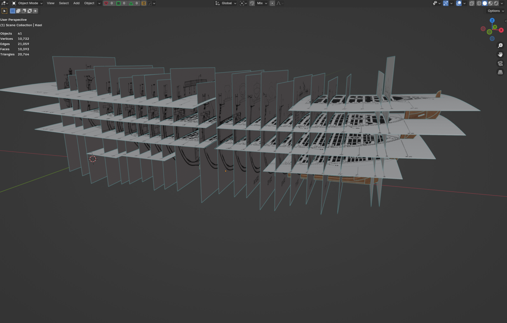Click the negative Z axis gizmo circle
Viewport: 507px width, 323px height.
tap(492, 39)
